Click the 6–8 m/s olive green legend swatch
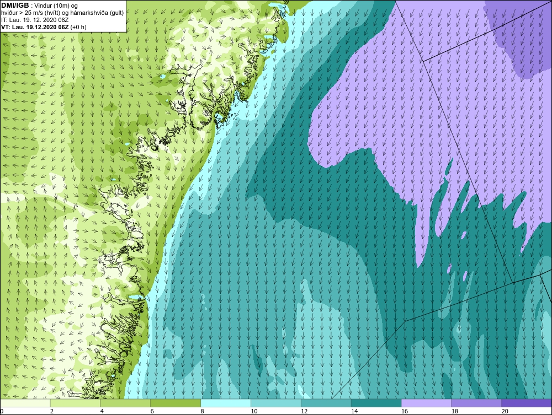This screenshot has height=415, width=552. click(176, 403)
